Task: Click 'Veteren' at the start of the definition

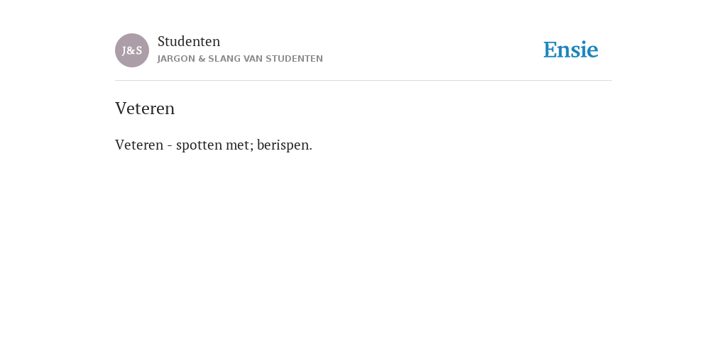Action: 139,145
